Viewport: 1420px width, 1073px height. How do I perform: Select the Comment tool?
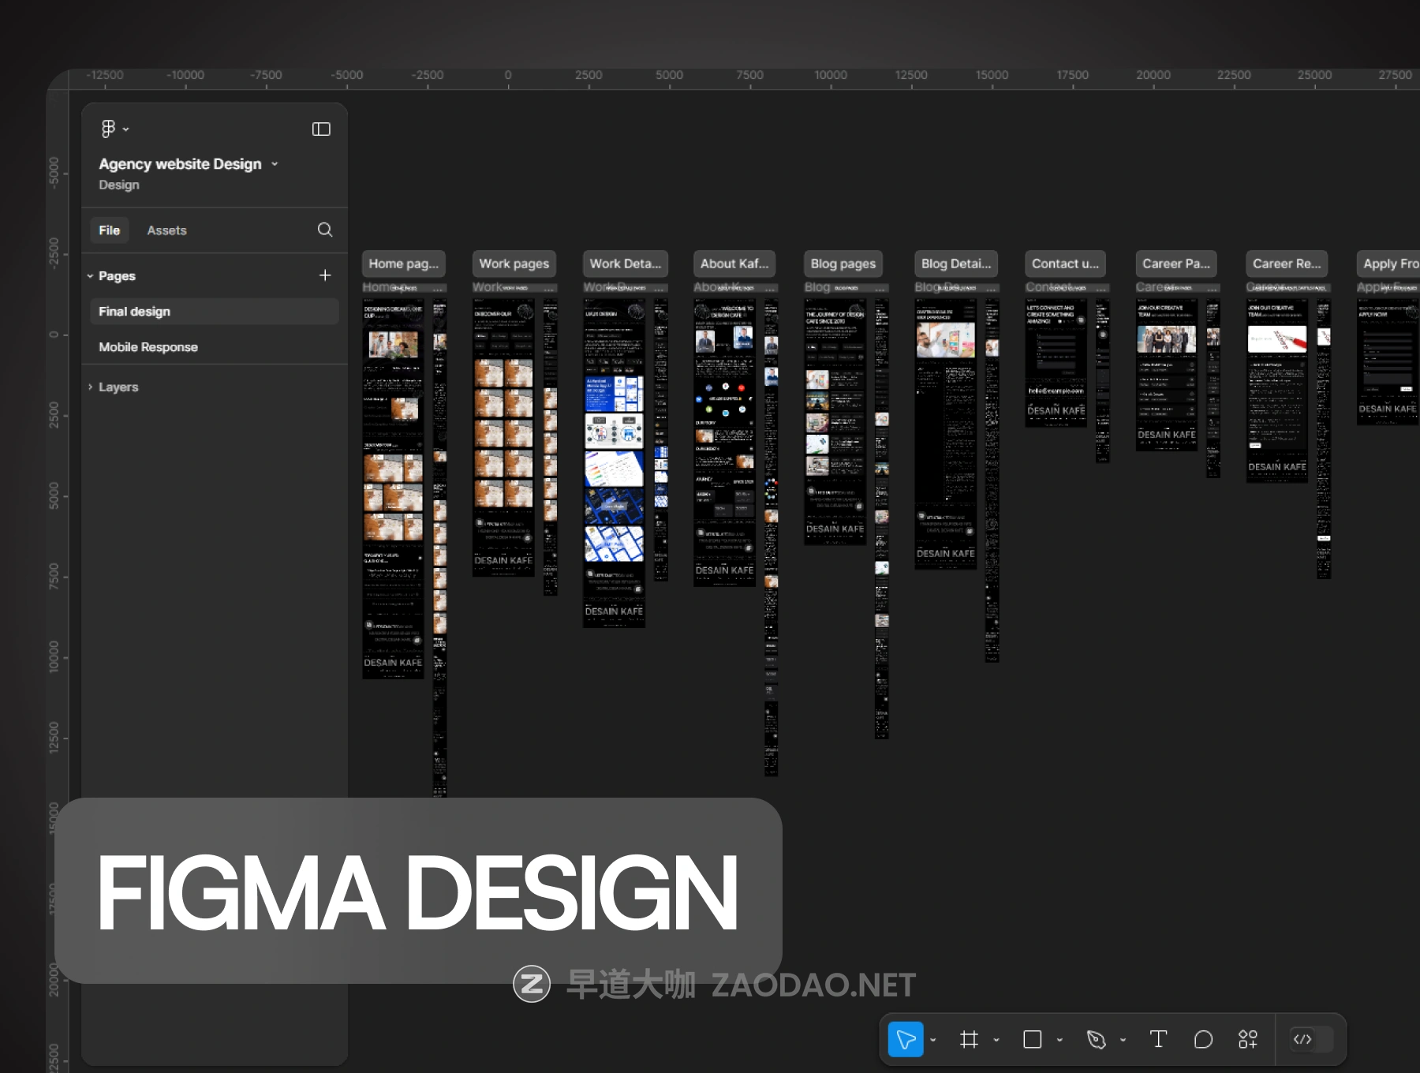click(x=1203, y=1039)
